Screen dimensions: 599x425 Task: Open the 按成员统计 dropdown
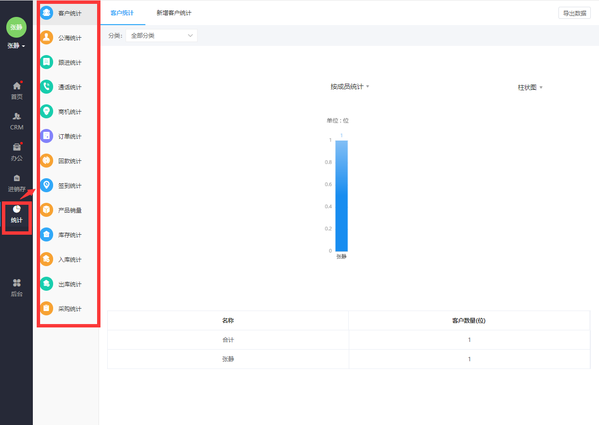pyautogui.click(x=350, y=86)
